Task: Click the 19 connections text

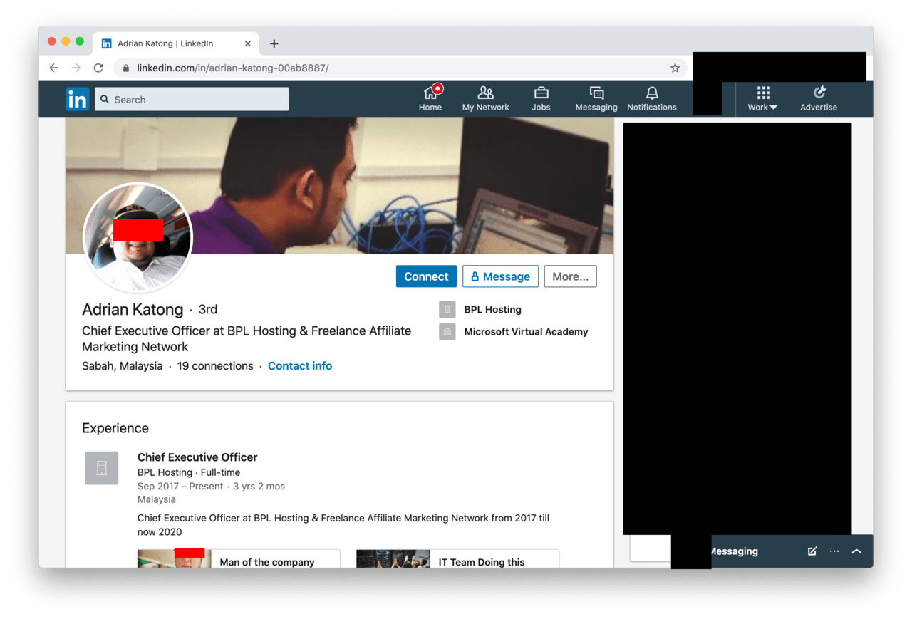Action: (x=215, y=365)
